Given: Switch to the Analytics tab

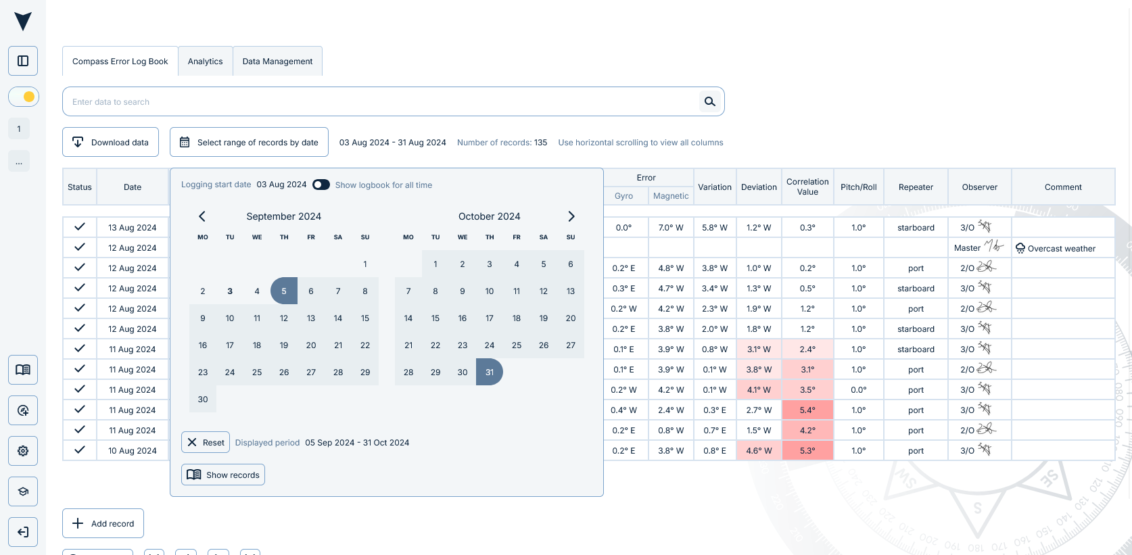Looking at the screenshot, I should click(x=206, y=62).
